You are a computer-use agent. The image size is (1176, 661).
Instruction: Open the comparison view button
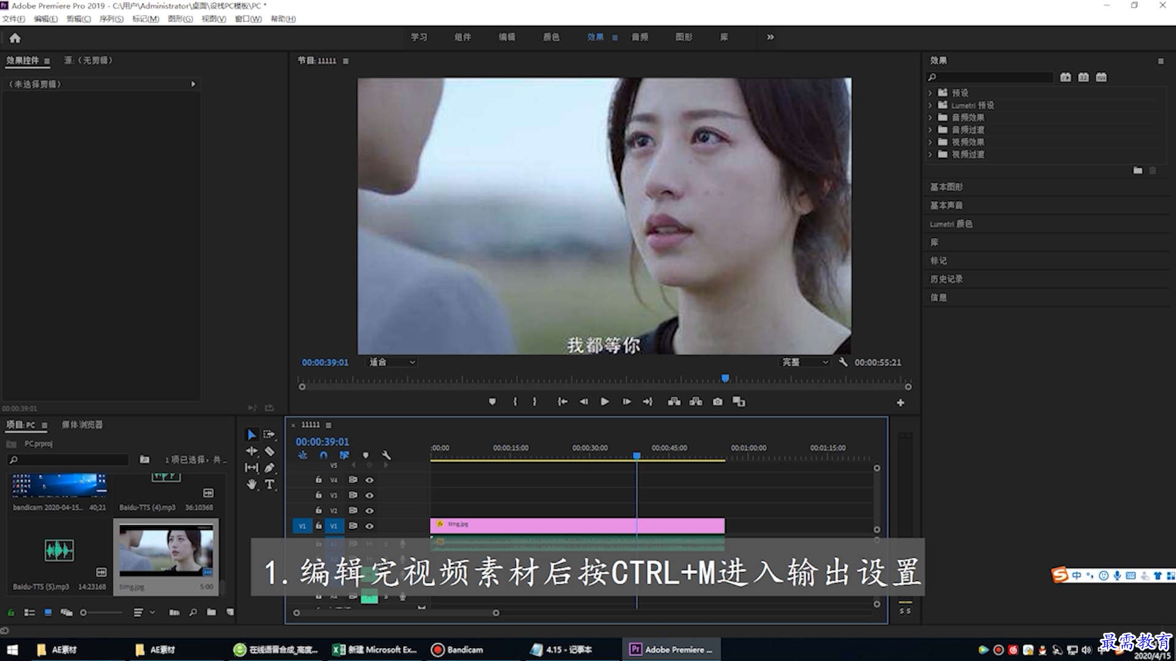click(x=739, y=401)
